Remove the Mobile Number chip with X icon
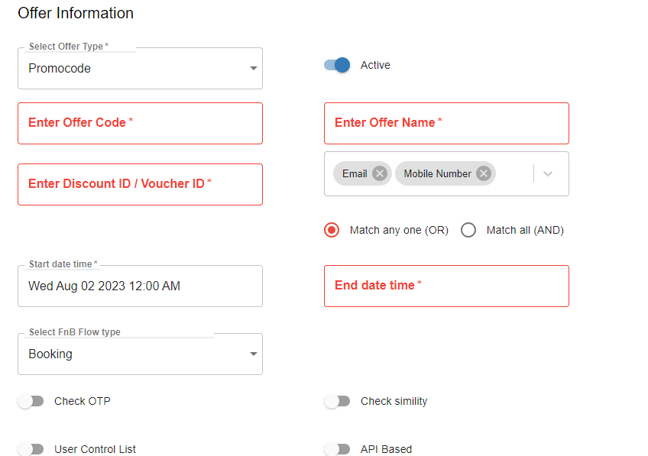Image resolution: width=648 pixels, height=456 pixels. pyautogui.click(x=483, y=173)
